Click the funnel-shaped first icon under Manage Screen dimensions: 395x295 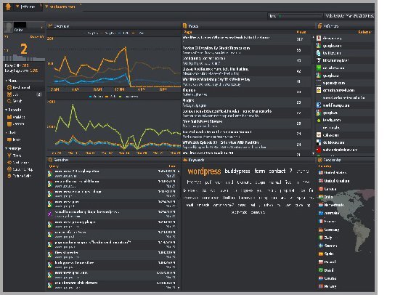click(9, 155)
